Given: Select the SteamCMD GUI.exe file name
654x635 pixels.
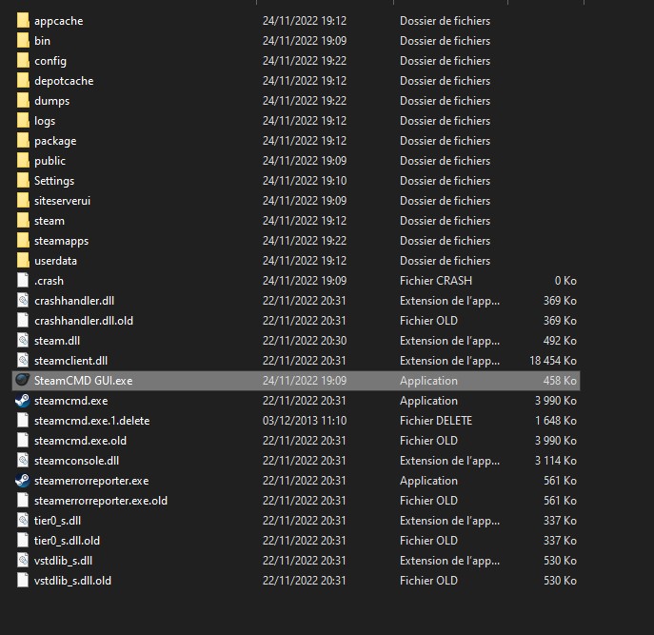Looking at the screenshot, I should tap(84, 381).
